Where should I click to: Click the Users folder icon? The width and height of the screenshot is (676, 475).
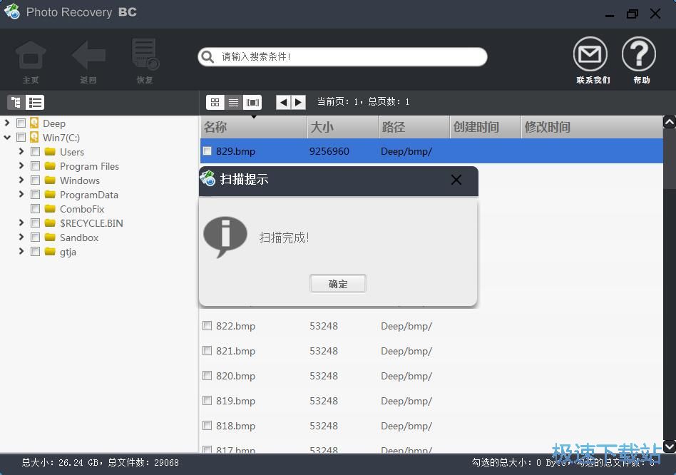coord(50,152)
